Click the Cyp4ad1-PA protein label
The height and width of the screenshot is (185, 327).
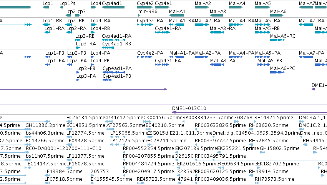click(x=117, y=68)
